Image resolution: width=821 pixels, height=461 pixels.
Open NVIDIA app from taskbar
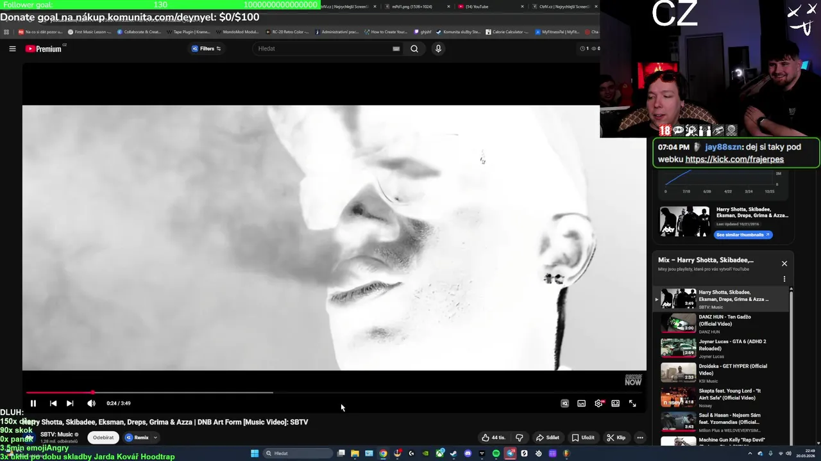point(426,453)
